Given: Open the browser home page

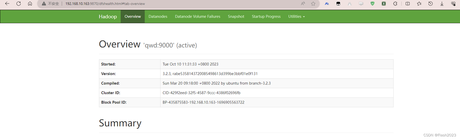Looking at the screenshot, I should tap(30, 4).
